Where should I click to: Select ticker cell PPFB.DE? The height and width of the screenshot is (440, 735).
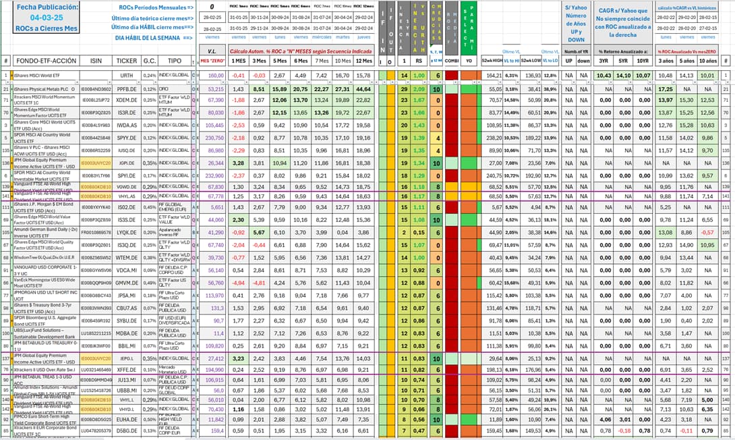pos(127,89)
